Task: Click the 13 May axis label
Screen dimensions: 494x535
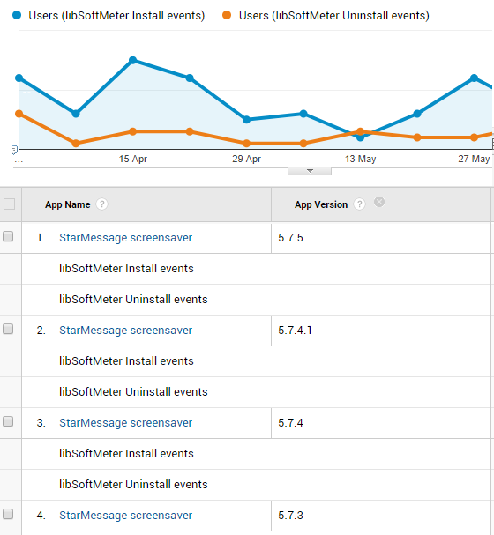Action: (x=360, y=159)
